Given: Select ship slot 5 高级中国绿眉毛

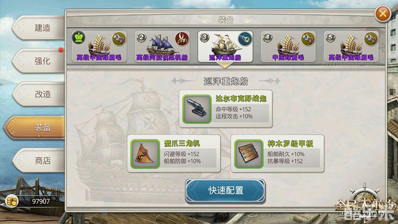Looking at the screenshot, I should click(x=351, y=47).
